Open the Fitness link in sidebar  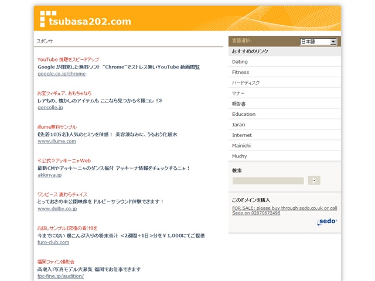(x=240, y=72)
